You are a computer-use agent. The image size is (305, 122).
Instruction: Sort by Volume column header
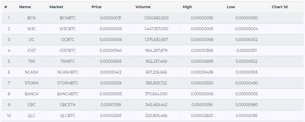[x=143, y=7]
